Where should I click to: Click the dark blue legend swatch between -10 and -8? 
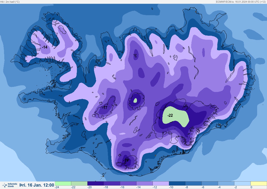point(177,183)
